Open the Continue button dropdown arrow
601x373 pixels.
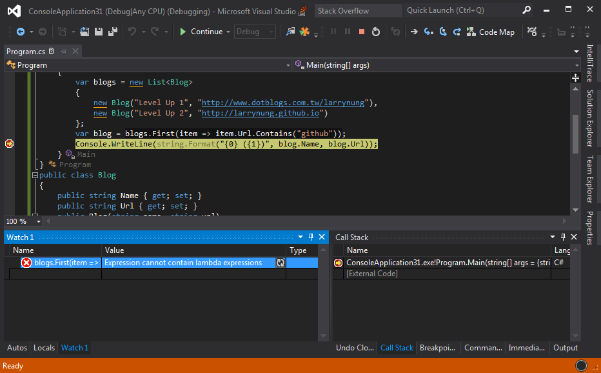[228, 32]
